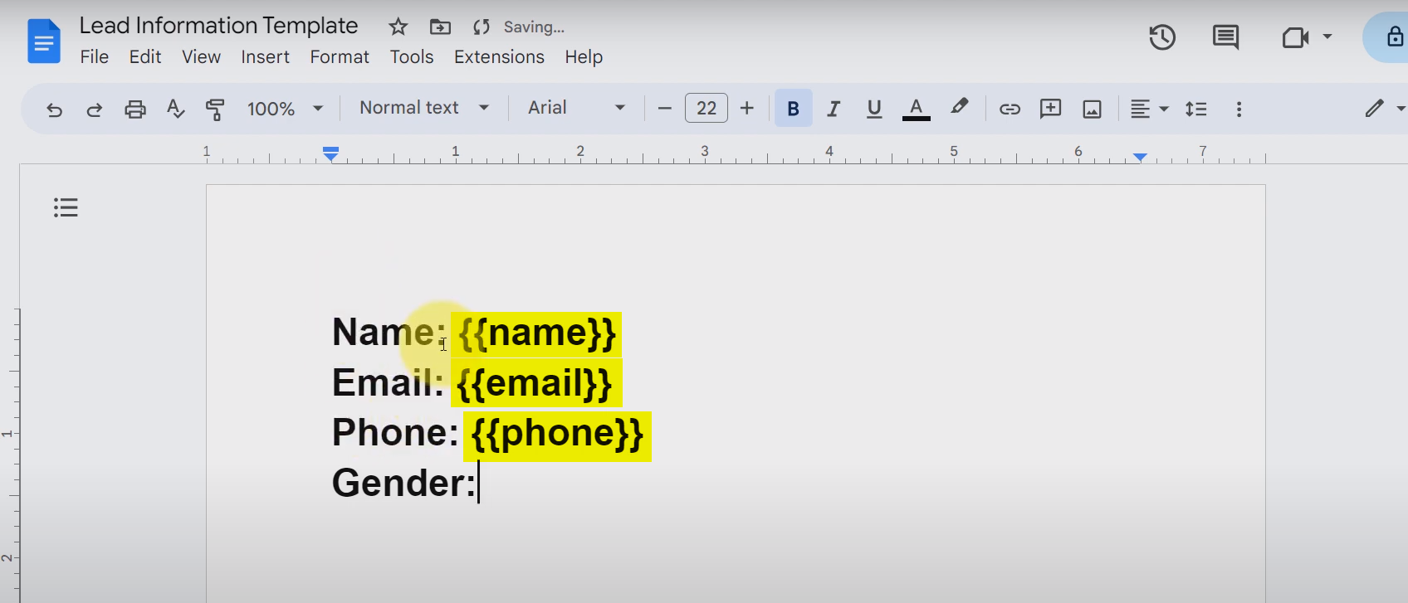
Task: Toggle underline formatting
Action: [x=873, y=109]
